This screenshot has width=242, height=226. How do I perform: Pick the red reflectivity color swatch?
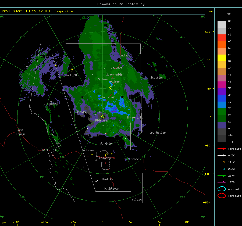tap(222, 38)
